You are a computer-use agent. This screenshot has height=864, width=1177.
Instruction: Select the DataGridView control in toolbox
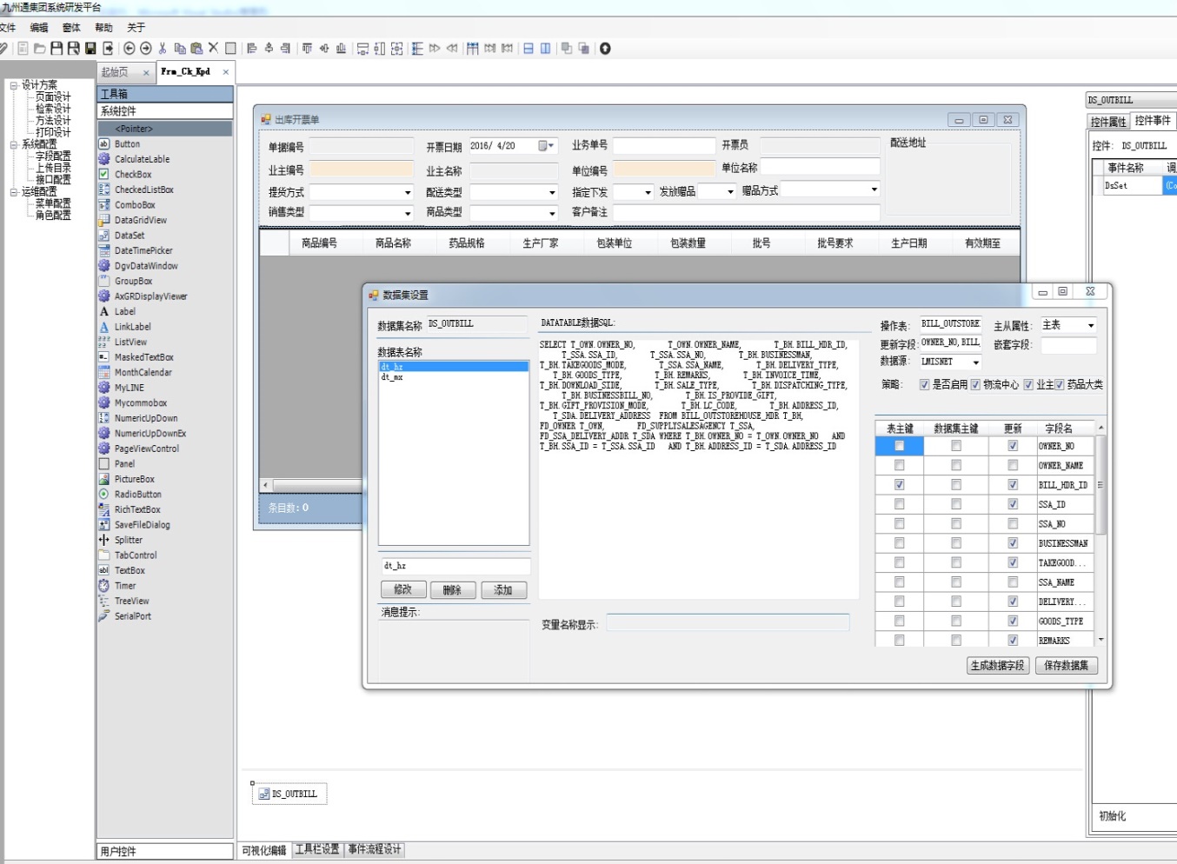[x=140, y=220]
